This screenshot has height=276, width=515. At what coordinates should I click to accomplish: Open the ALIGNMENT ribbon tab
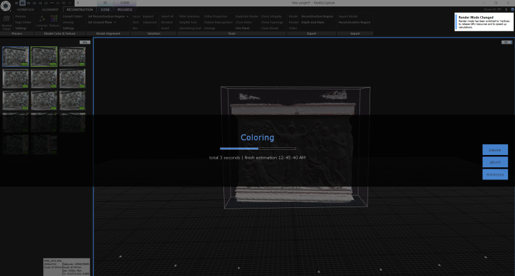(x=50, y=10)
